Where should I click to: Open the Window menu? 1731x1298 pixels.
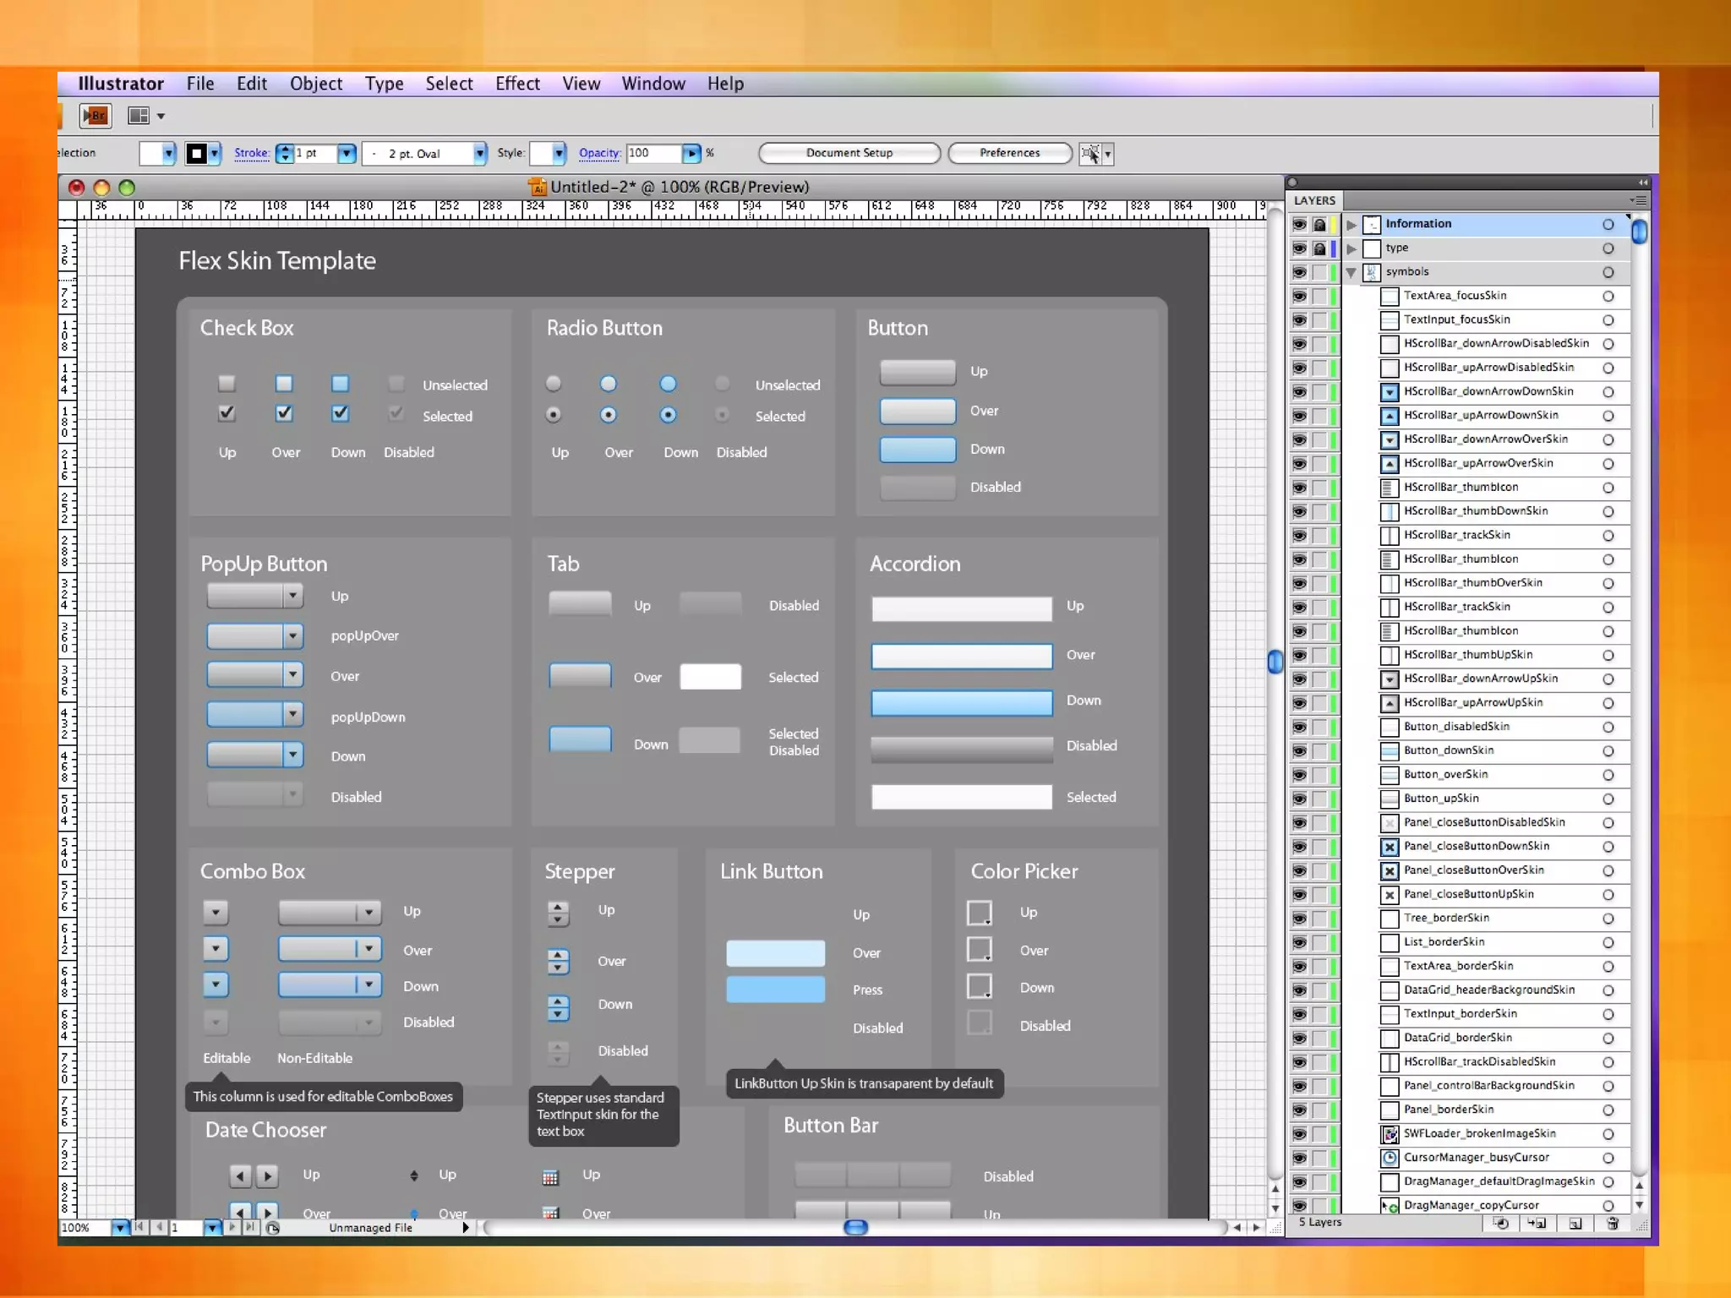pos(653,84)
